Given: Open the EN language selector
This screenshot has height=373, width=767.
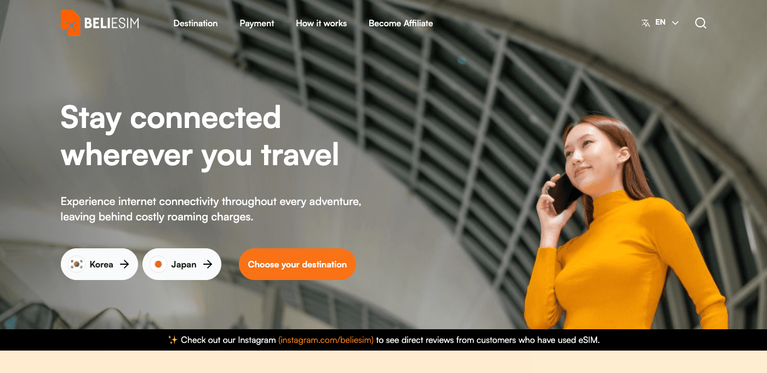Looking at the screenshot, I should tap(660, 23).
